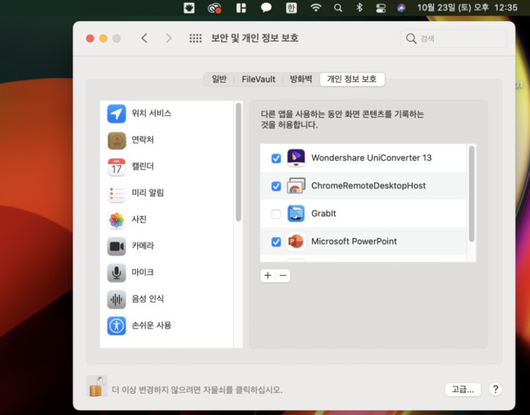Click the lock icon to prevent changes
This screenshot has height=415, width=530.
click(x=97, y=386)
